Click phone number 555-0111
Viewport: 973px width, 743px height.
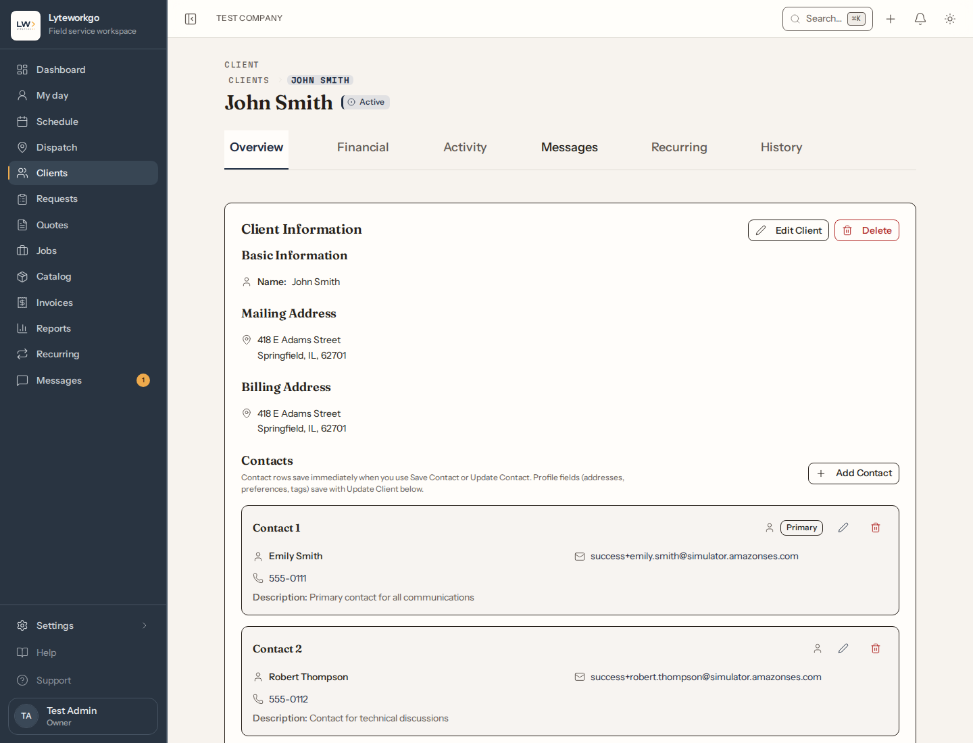pos(288,578)
